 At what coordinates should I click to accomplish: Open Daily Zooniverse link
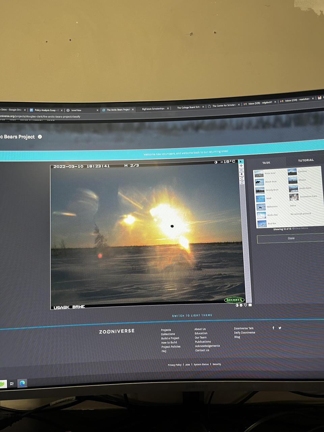(245, 332)
